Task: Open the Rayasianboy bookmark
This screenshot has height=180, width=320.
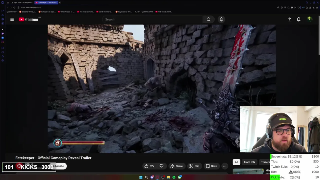Action: coord(123,12)
